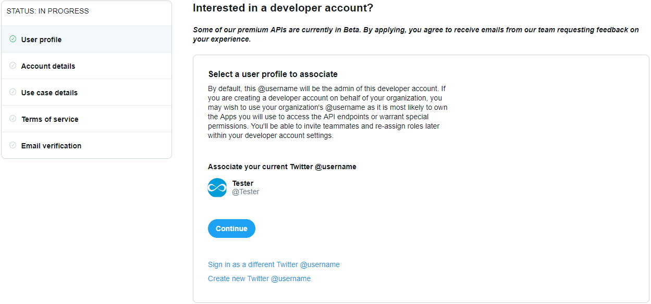The width and height of the screenshot is (651, 304).
Task: Select the Tester display name
Action: click(243, 183)
